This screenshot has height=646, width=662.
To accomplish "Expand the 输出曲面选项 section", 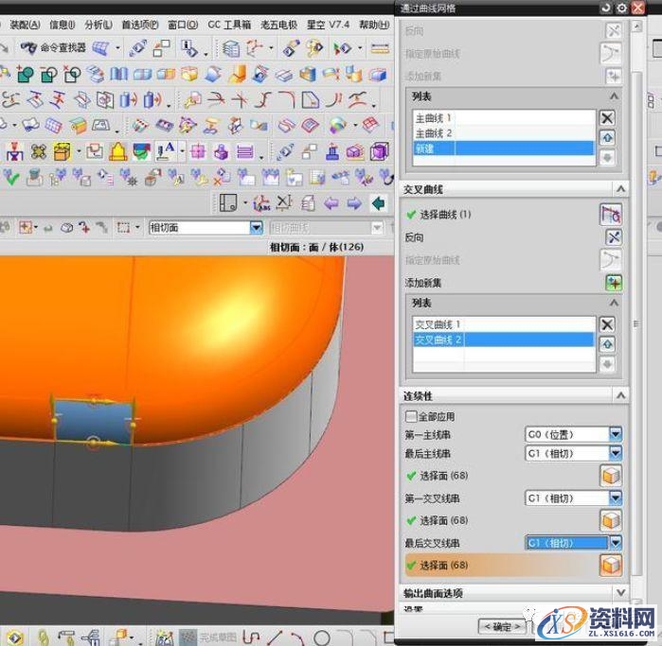I will click(x=619, y=593).
